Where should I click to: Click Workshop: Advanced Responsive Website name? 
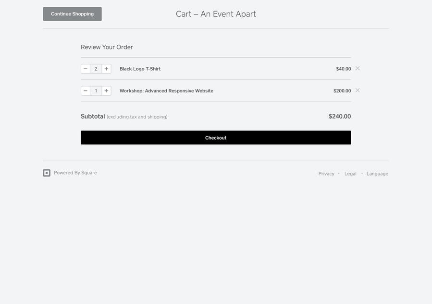tap(166, 91)
